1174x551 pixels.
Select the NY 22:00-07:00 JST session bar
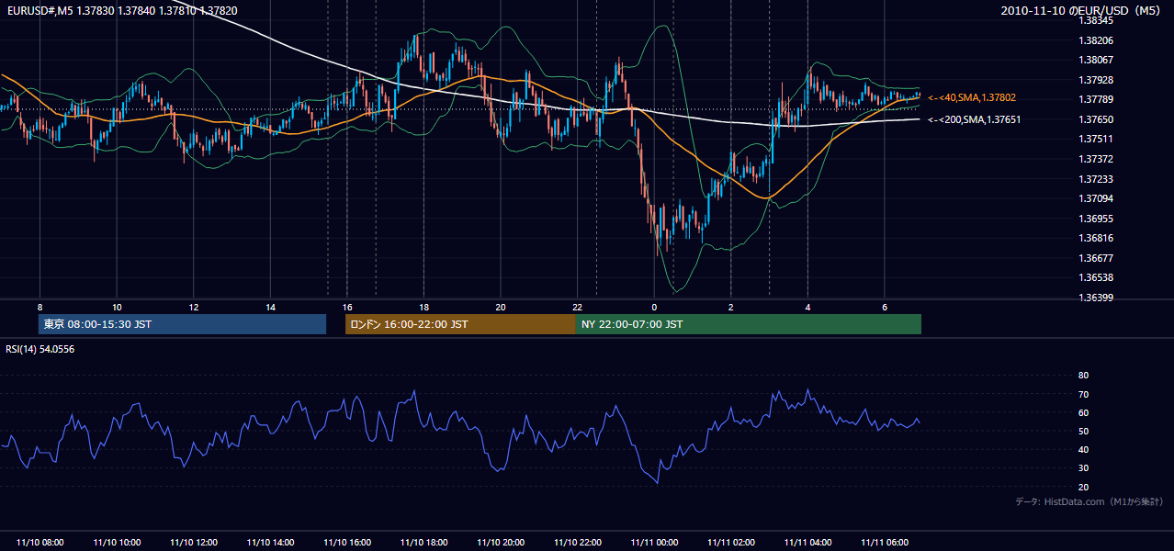point(748,324)
